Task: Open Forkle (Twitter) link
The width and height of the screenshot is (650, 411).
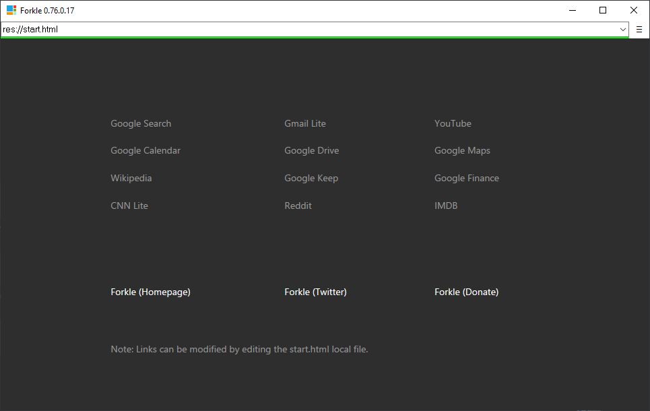Action: [315, 292]
